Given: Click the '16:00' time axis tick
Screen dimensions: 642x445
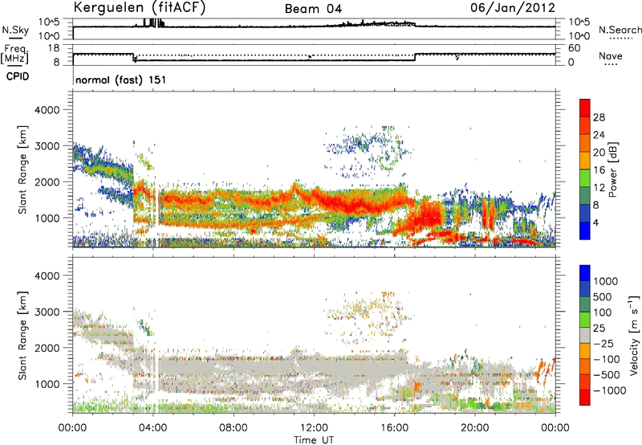Looking at the screenshot, I should (394, 428).
